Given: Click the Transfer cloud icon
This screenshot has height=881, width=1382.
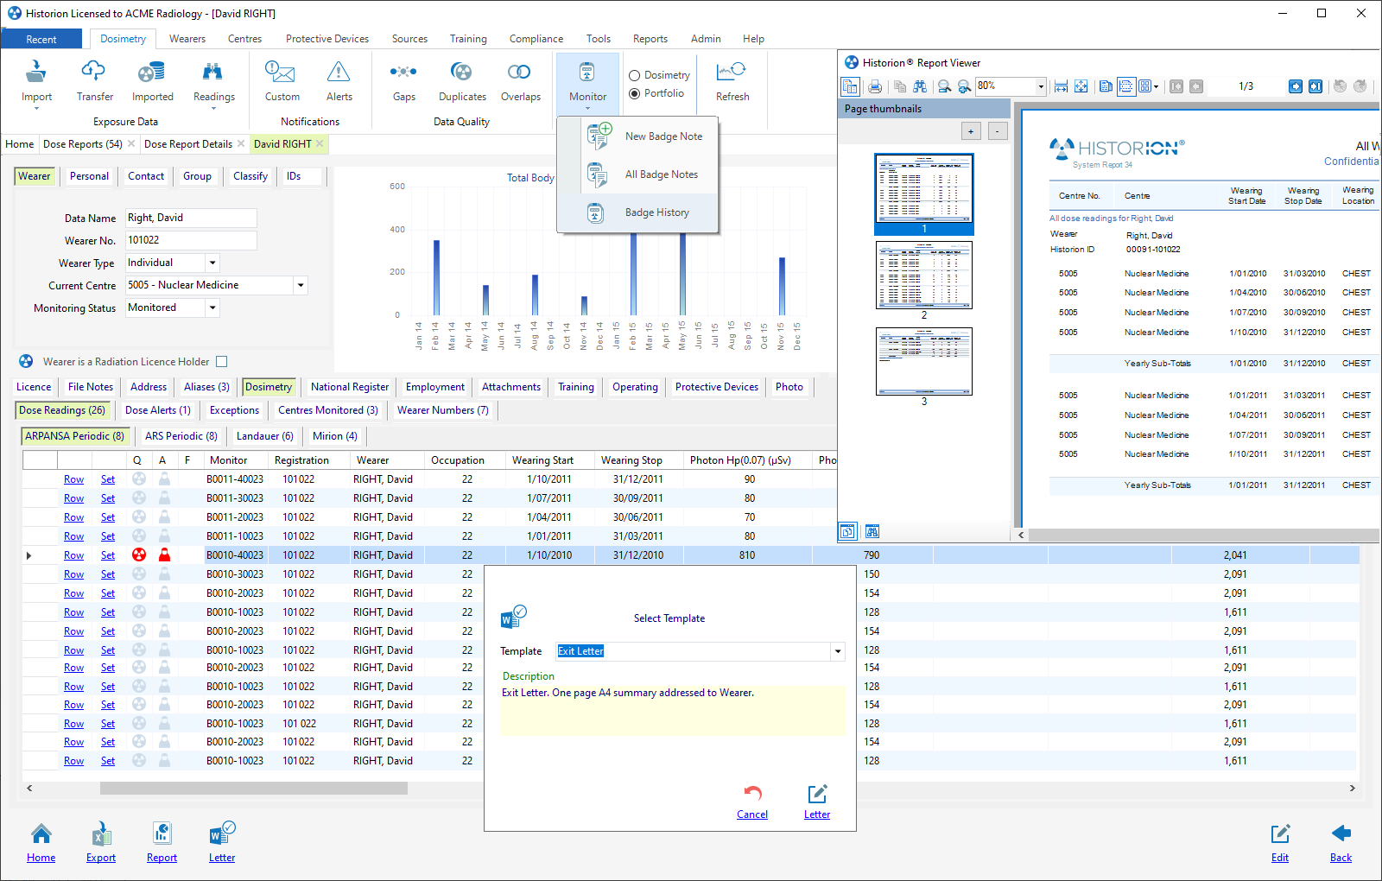Looking at the screenshot, I should click(x=93, y=71).
